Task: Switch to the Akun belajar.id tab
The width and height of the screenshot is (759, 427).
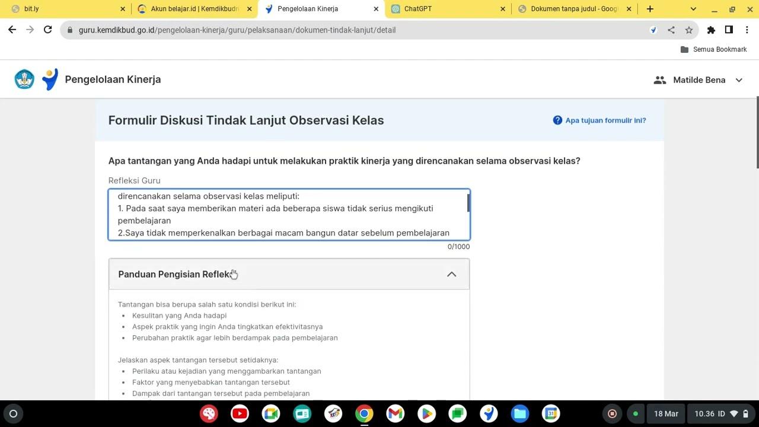Action: 193,9
